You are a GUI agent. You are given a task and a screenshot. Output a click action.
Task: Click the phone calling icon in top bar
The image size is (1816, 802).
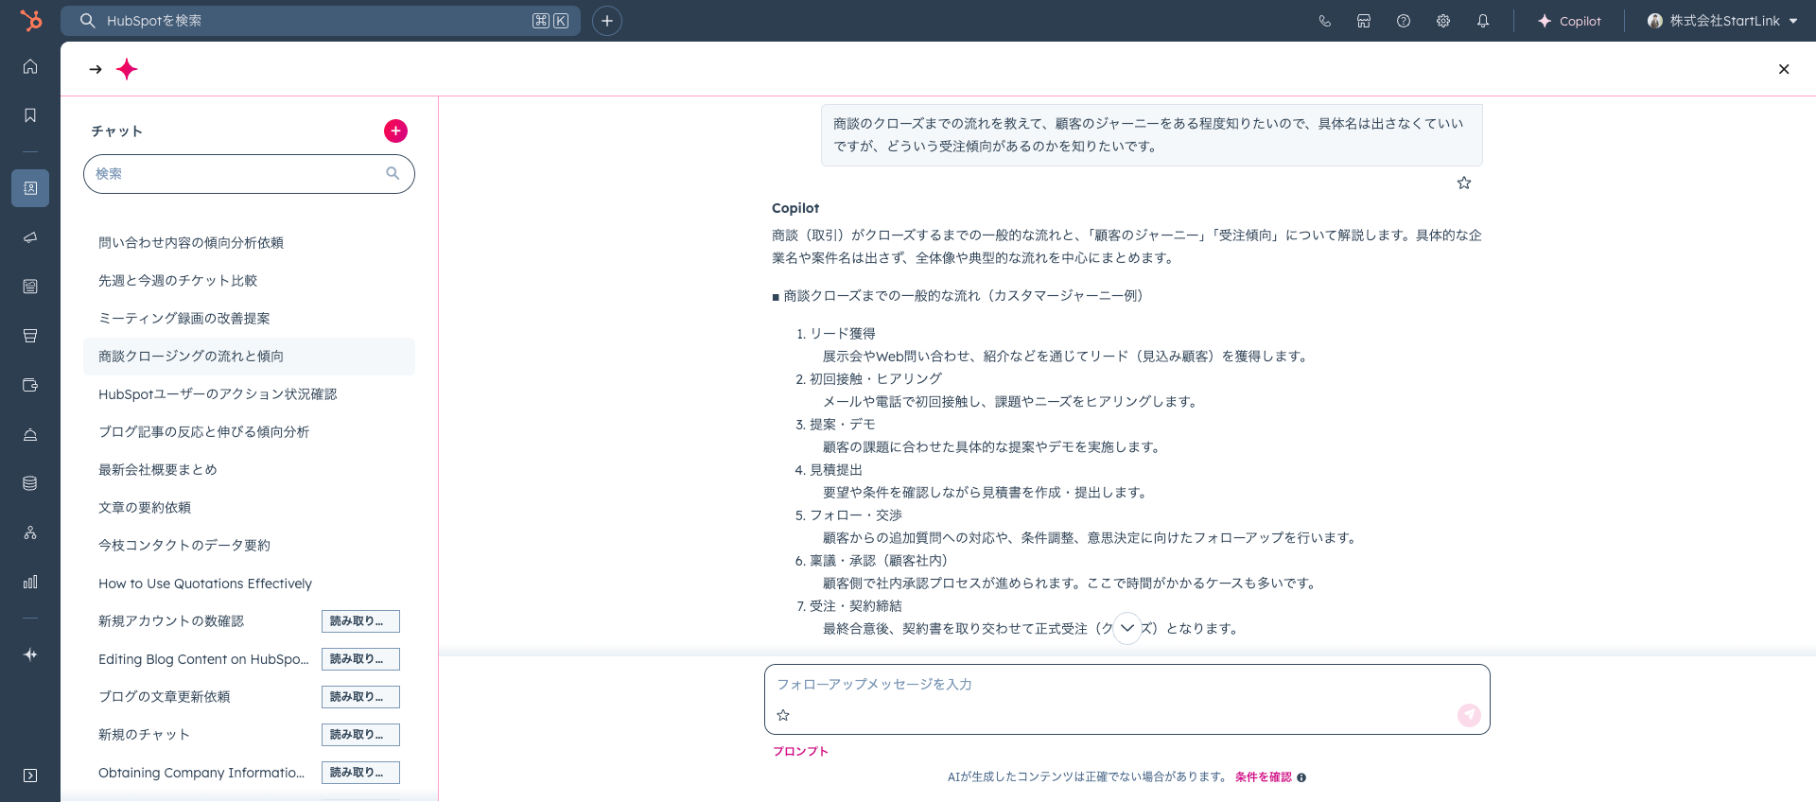pyautogui.click(x=1324, y=21)
